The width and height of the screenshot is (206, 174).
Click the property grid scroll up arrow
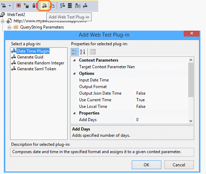tap(191, 60)
